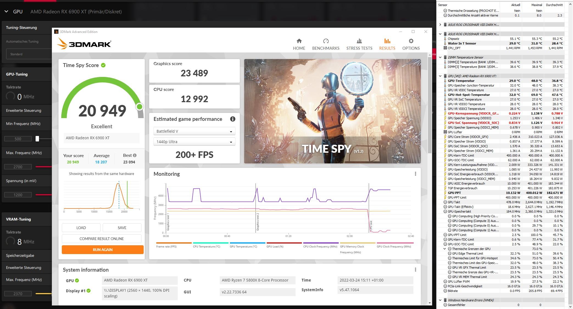
Task: Click the Bildrate sensor icon in HWiNFO
Action: point(445,291)
